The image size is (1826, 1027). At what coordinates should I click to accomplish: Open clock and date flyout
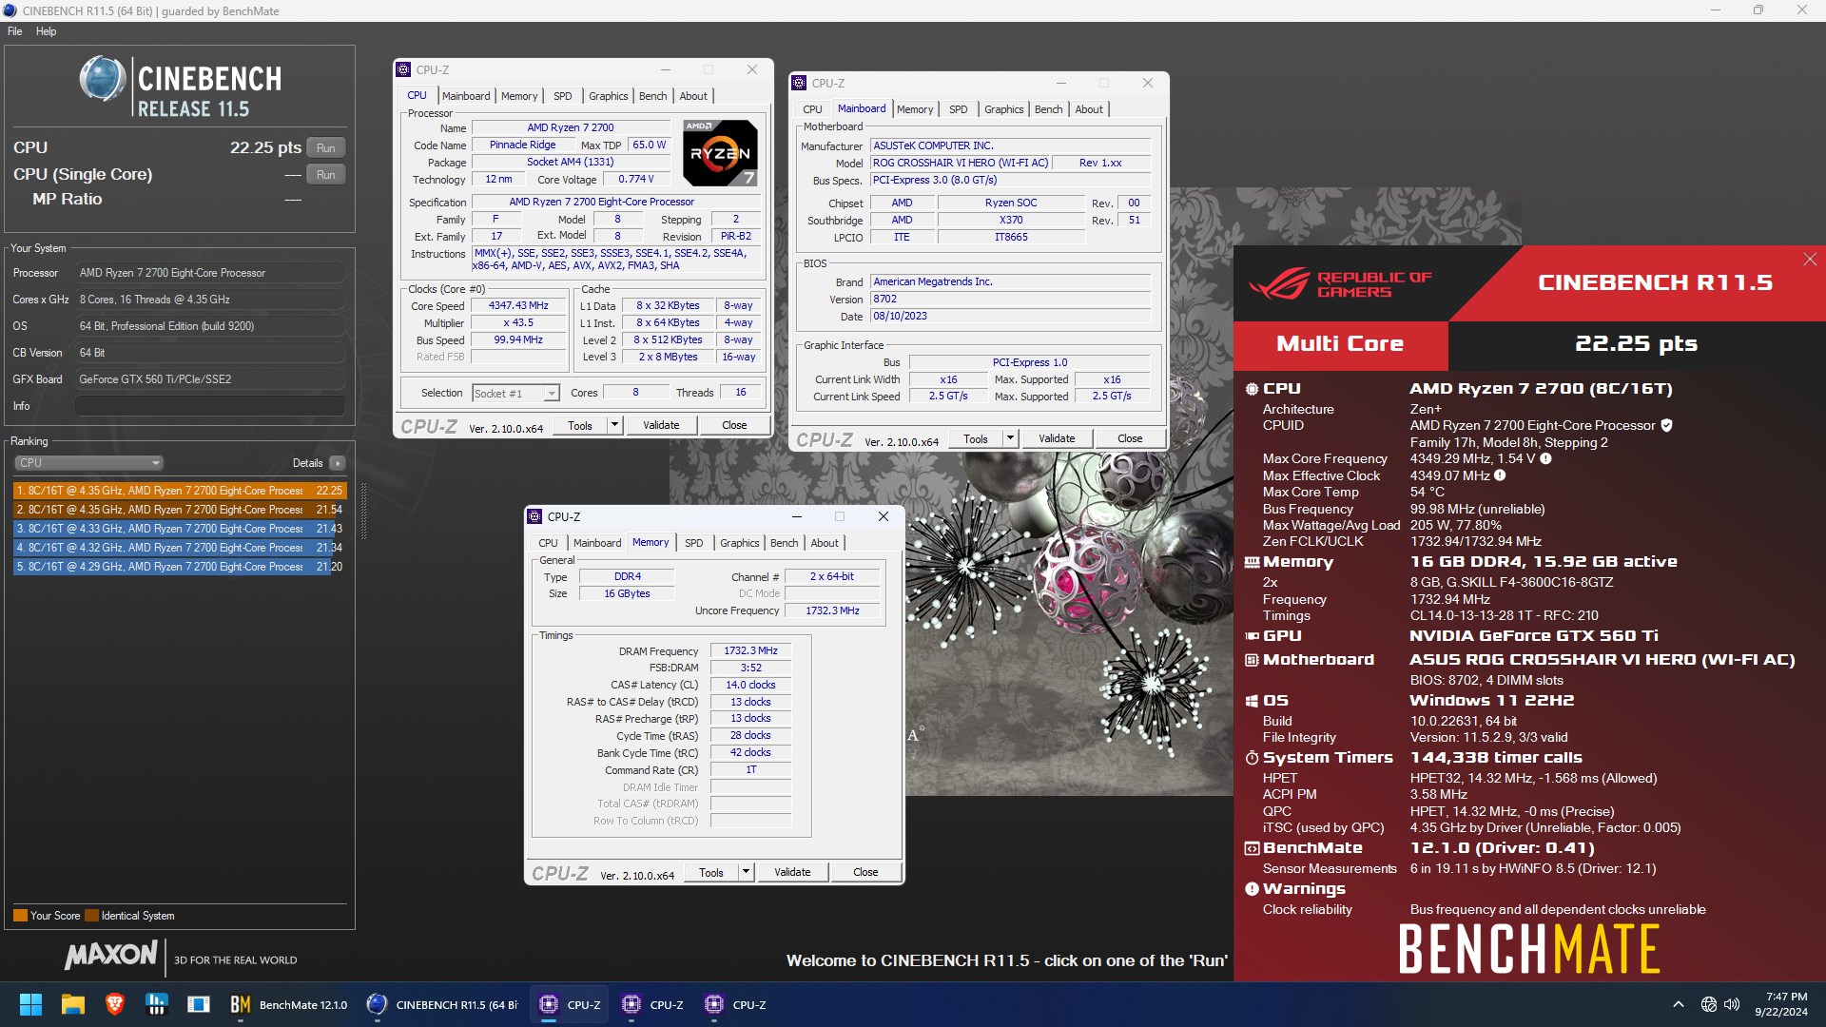click(x=1781, y=1004)
